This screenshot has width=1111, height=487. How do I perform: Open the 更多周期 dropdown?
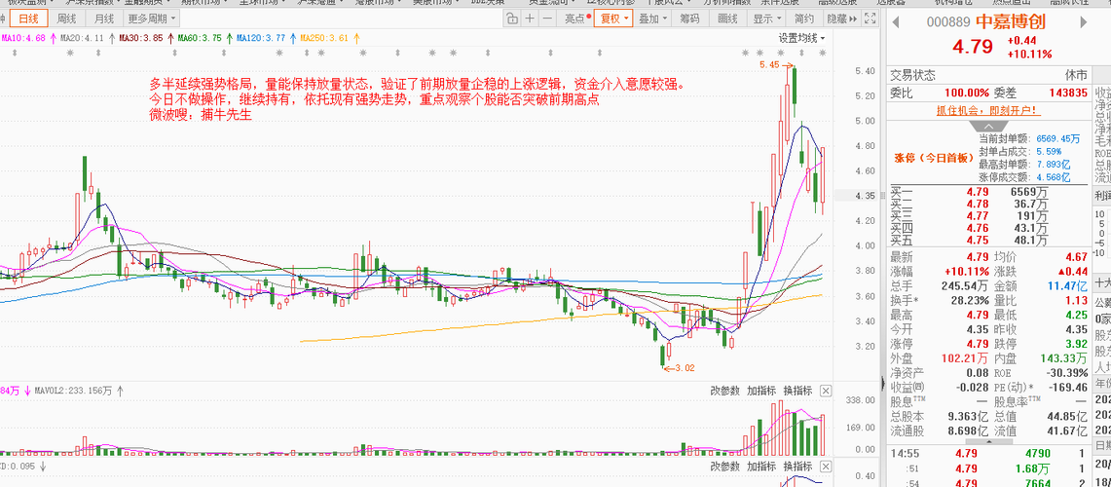pos(152,19)
